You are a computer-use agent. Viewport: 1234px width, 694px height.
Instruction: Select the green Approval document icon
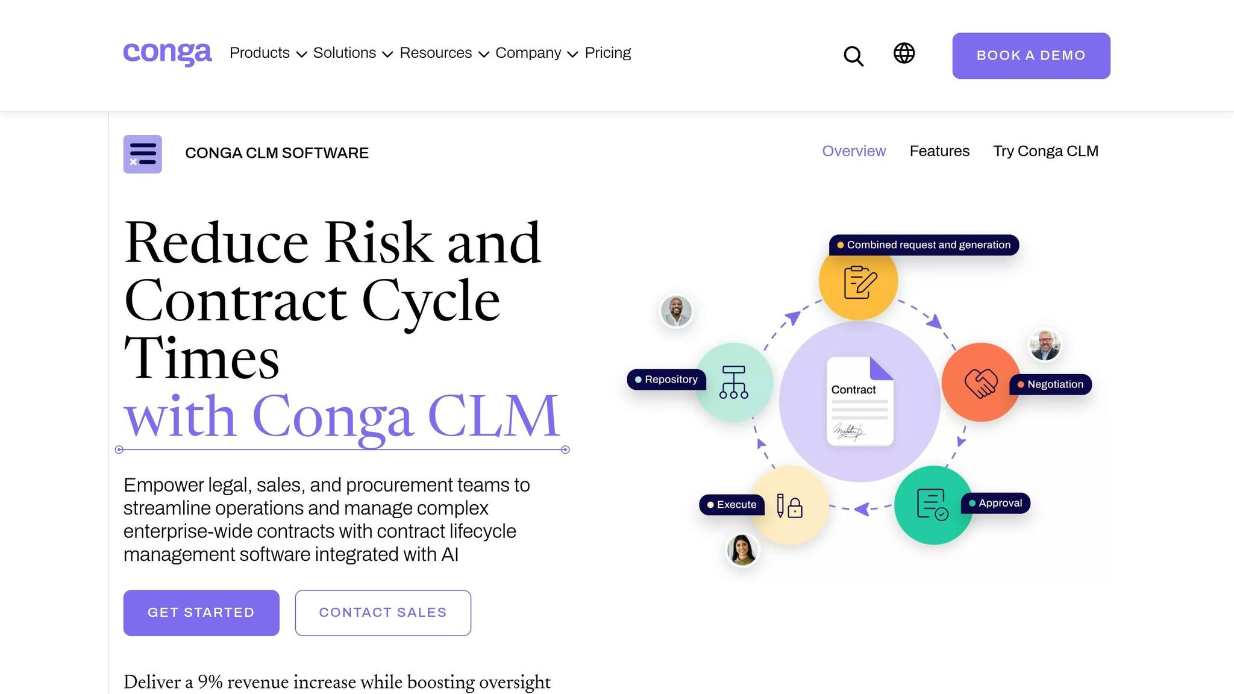click(933, 505)
